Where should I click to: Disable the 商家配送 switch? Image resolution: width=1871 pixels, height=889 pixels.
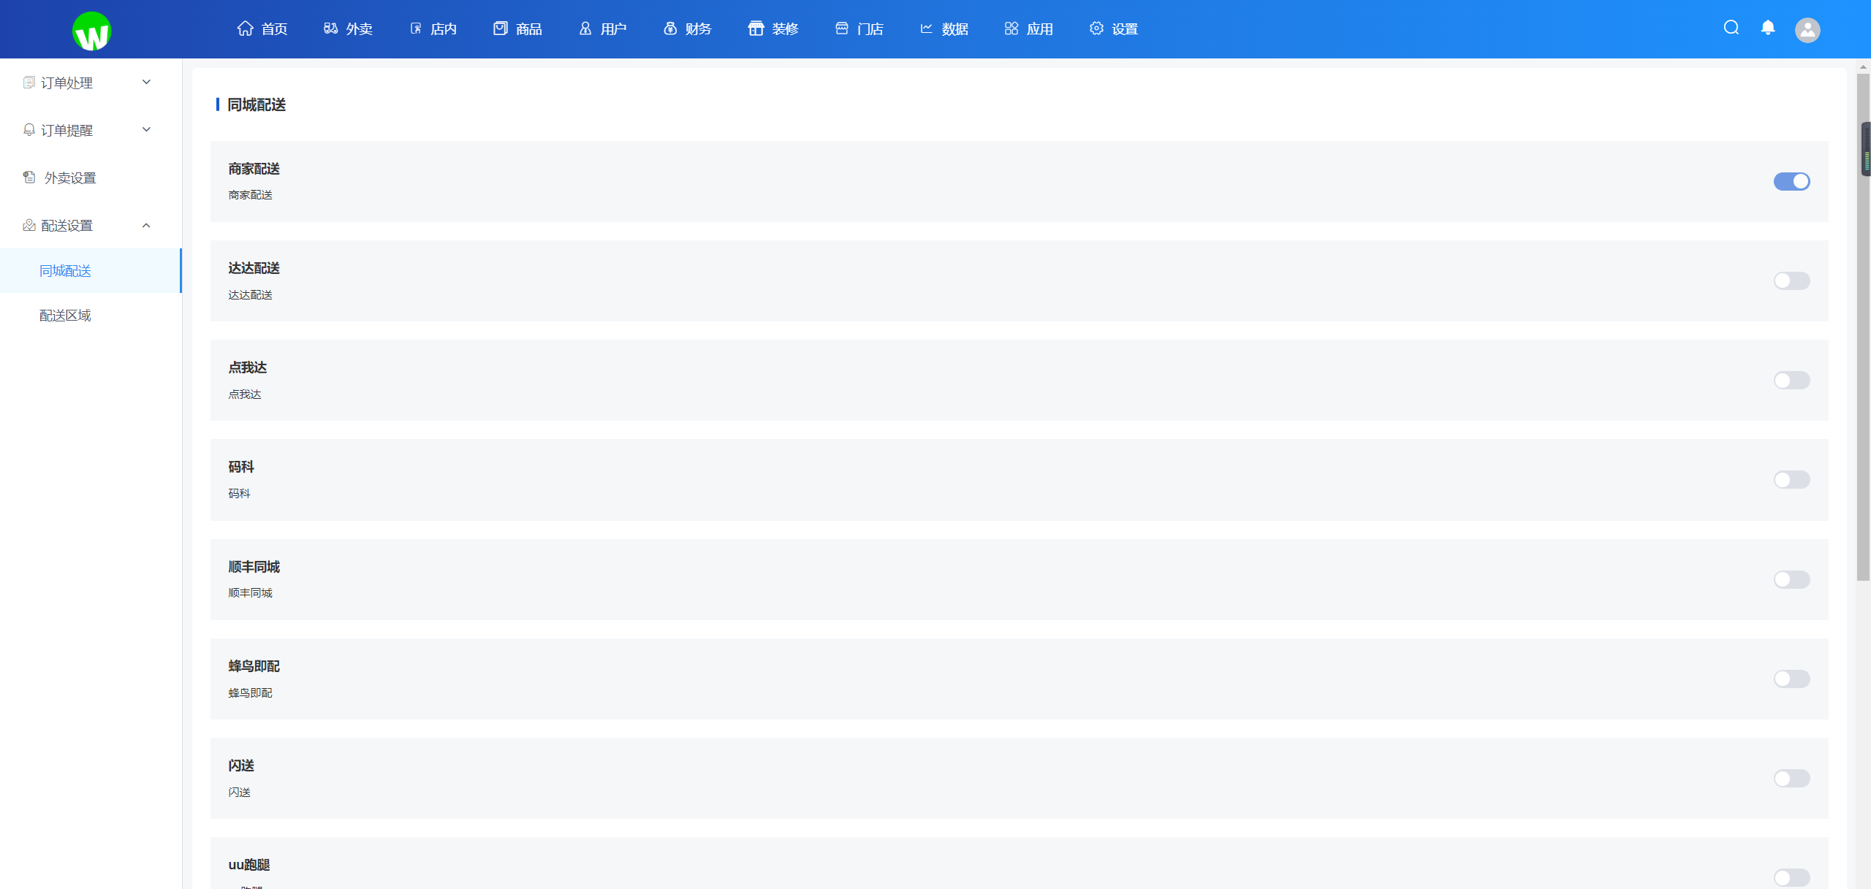click(1791, 181)
